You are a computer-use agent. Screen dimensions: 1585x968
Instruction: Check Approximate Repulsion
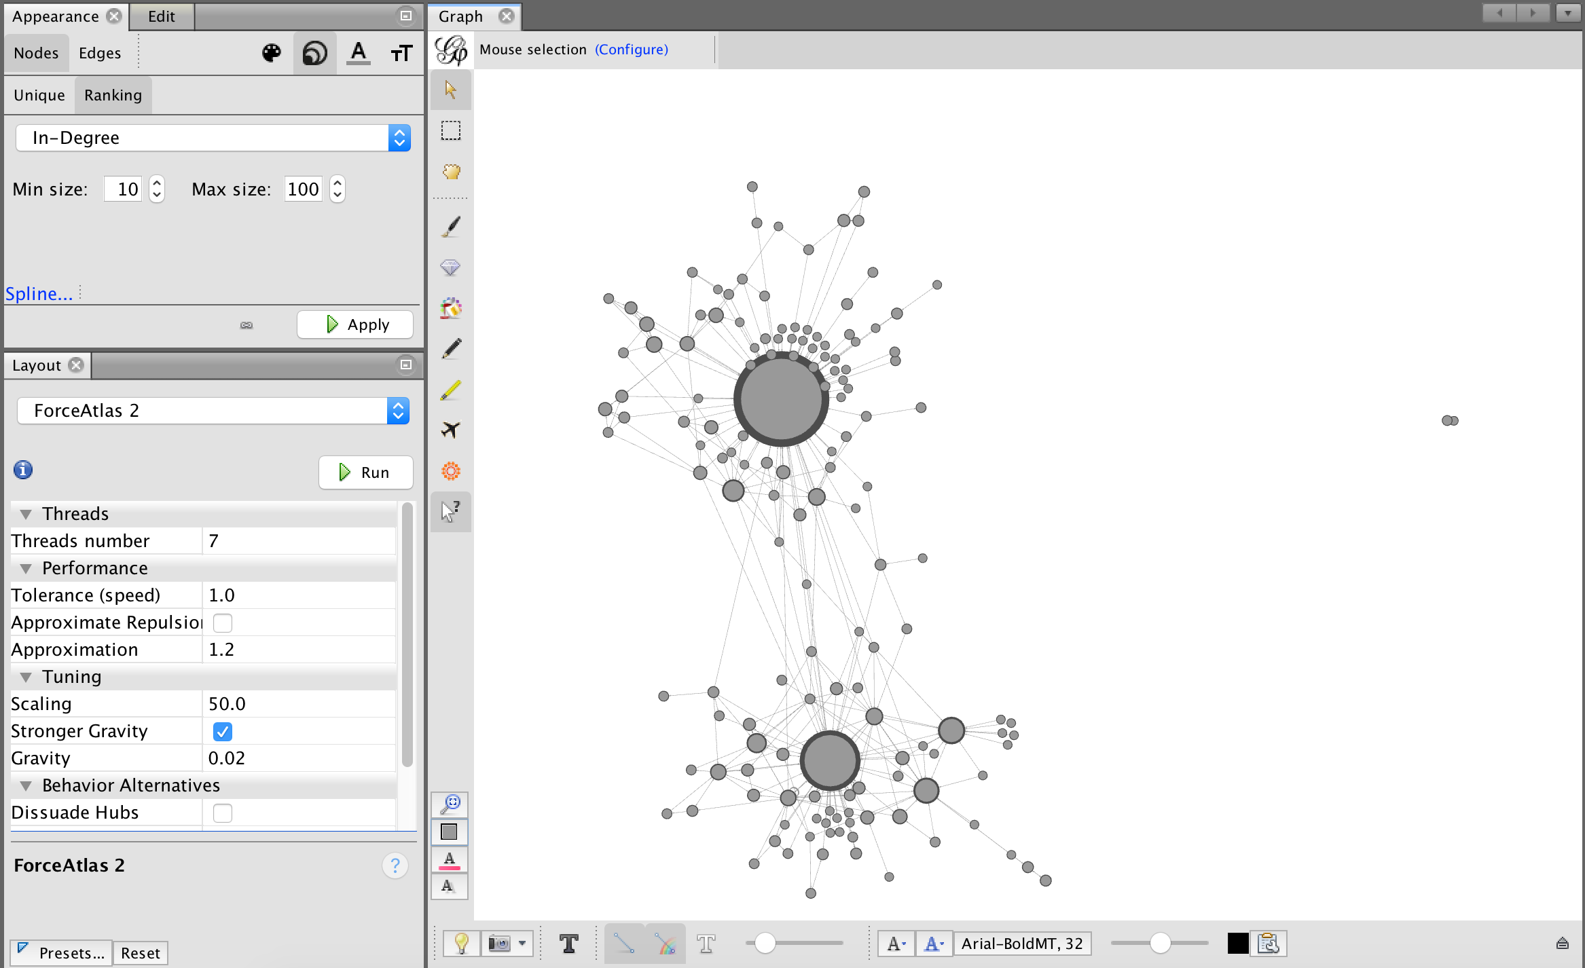point(223,622)
